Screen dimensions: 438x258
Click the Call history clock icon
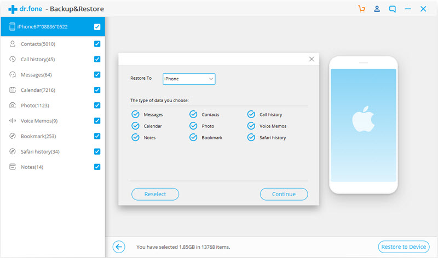(x=13, y=59)
